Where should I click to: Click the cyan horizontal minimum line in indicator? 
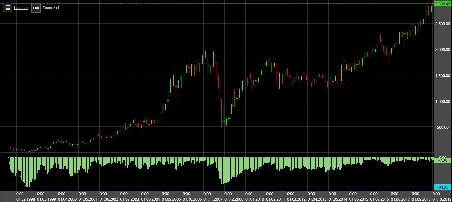pyautogui.click(x=232, y=187)
